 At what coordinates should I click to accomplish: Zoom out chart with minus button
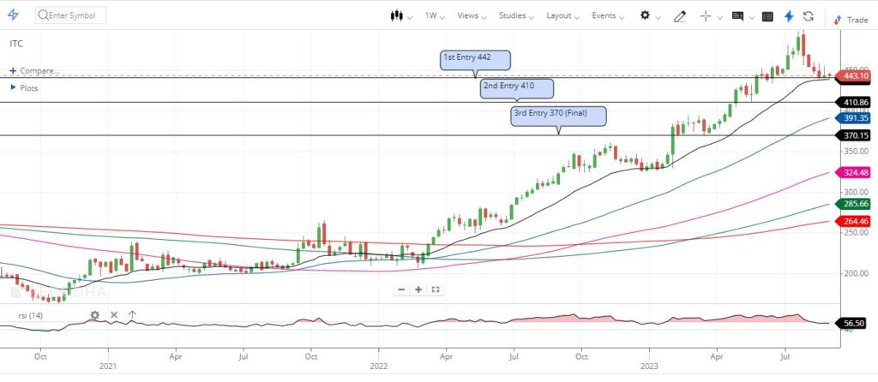(401, 289)
